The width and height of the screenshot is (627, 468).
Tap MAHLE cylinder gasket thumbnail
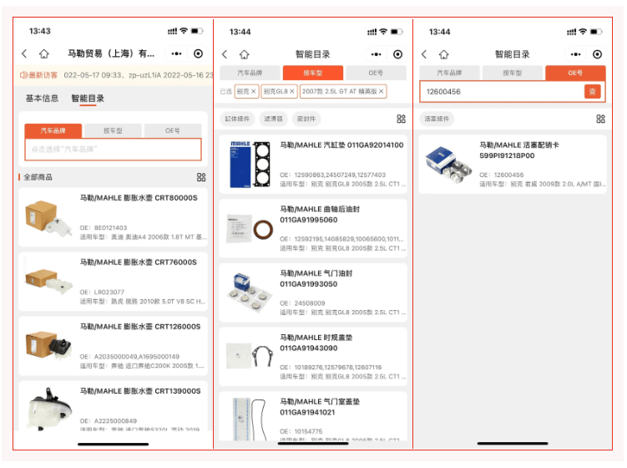point(249,164)
